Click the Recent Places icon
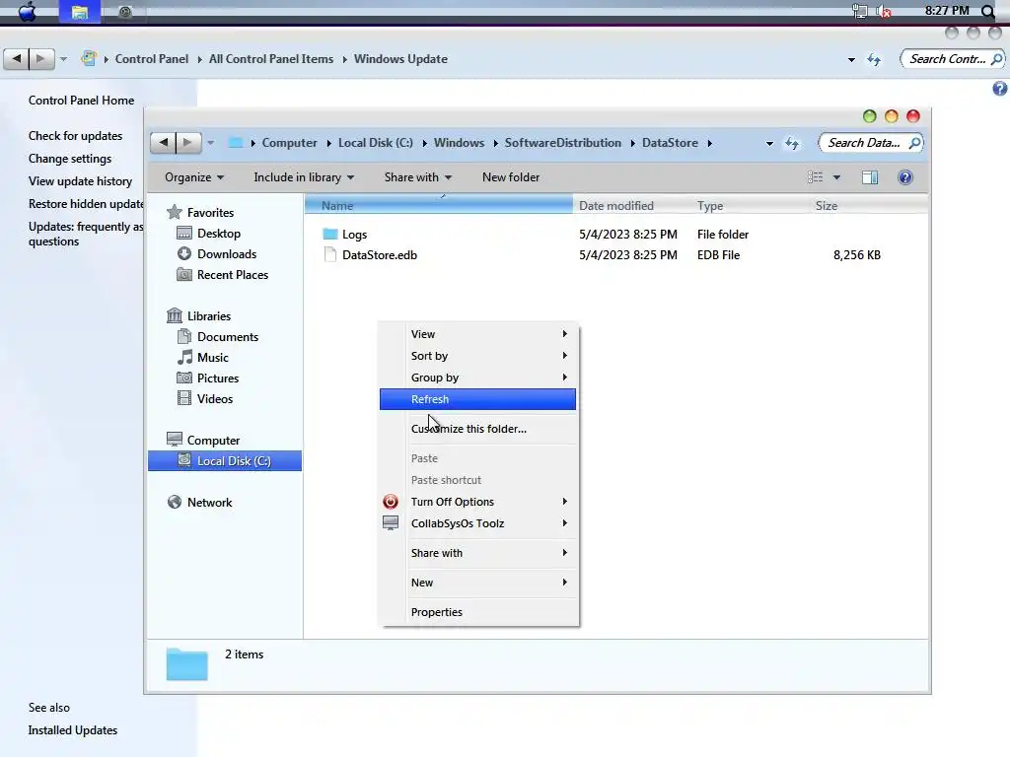This screenshot has width=1010, height=757. click(184, 274)
